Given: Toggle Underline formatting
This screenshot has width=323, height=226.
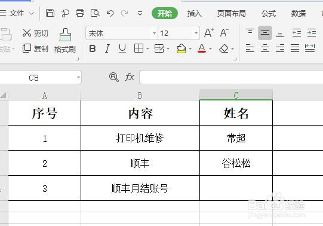Looking at the screenshot, I should pyautogui.click(x=122, y=48).
